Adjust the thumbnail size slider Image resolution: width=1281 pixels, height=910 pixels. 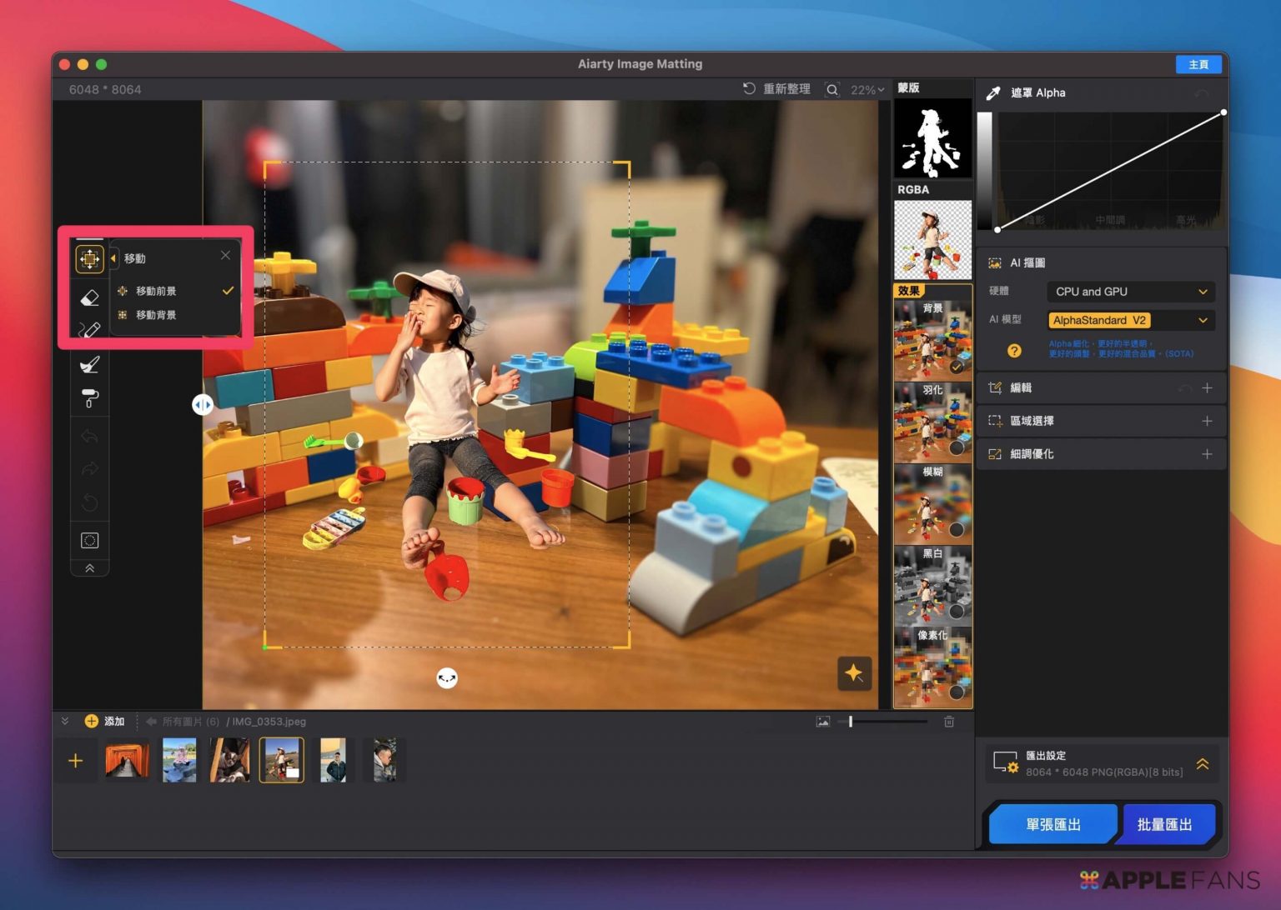point(851,722)
